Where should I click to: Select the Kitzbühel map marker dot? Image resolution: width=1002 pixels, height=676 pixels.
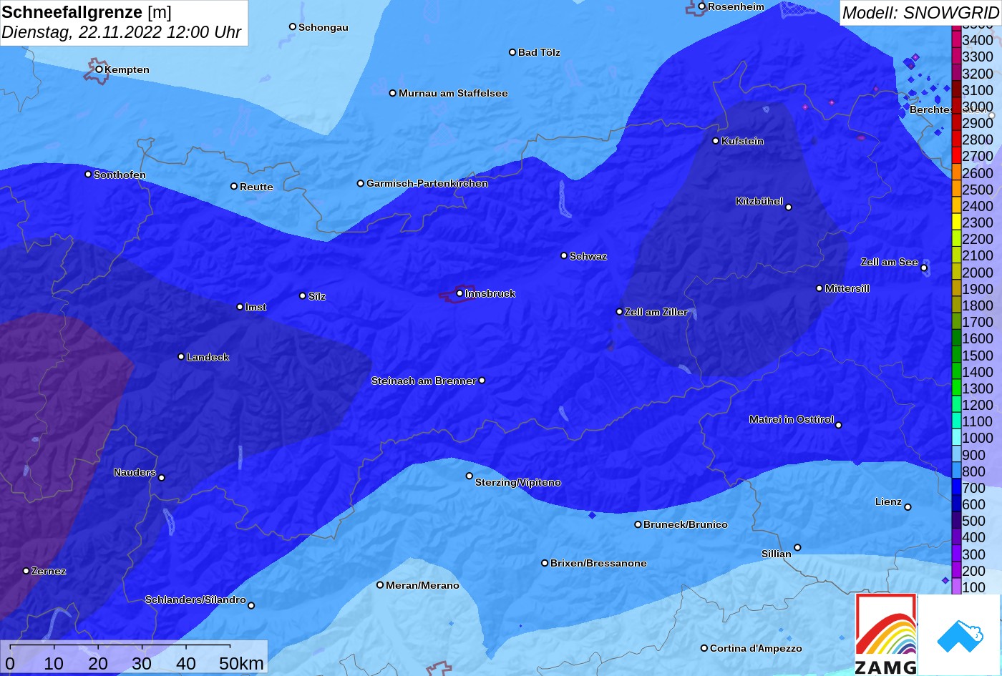[x=789, y=207]
